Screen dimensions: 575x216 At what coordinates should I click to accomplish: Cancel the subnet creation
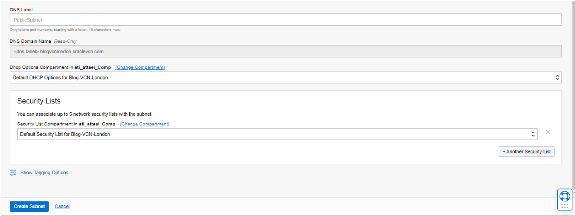[62, 206]
